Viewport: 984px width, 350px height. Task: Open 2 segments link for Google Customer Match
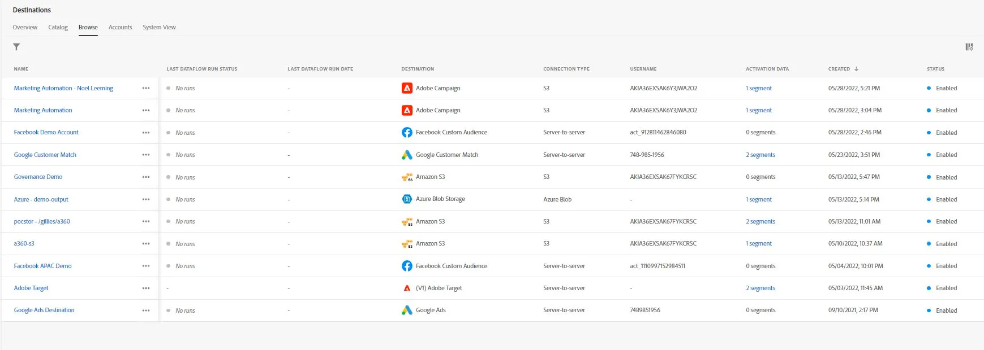760,155
